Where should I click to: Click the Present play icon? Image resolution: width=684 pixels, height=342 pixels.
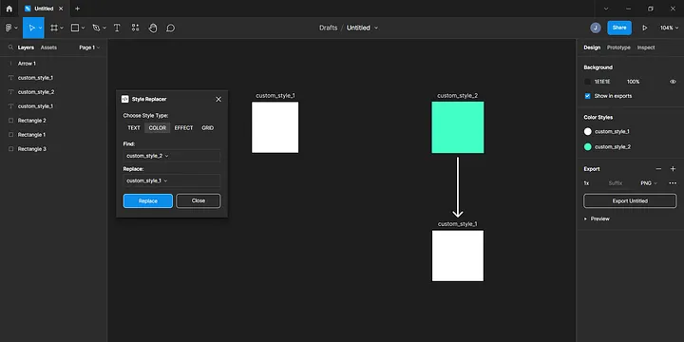(x=644, y=28)
